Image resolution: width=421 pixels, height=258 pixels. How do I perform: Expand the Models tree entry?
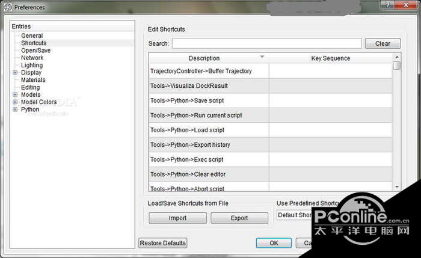15,94
